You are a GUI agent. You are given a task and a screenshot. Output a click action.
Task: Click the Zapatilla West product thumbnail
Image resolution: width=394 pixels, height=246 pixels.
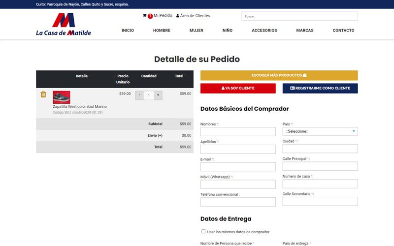(x=62, y=97)
